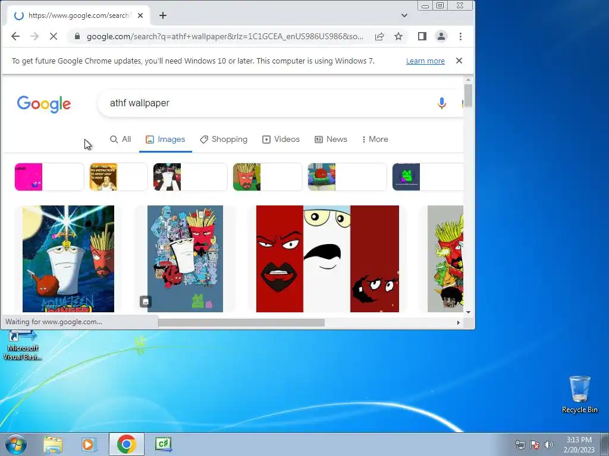Select the Meatwad suggestion chip
Viewport: 609px width, 456px height.
347,177
